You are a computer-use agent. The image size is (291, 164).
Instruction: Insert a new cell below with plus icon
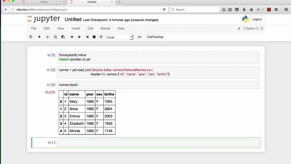[x=39, y=37]
